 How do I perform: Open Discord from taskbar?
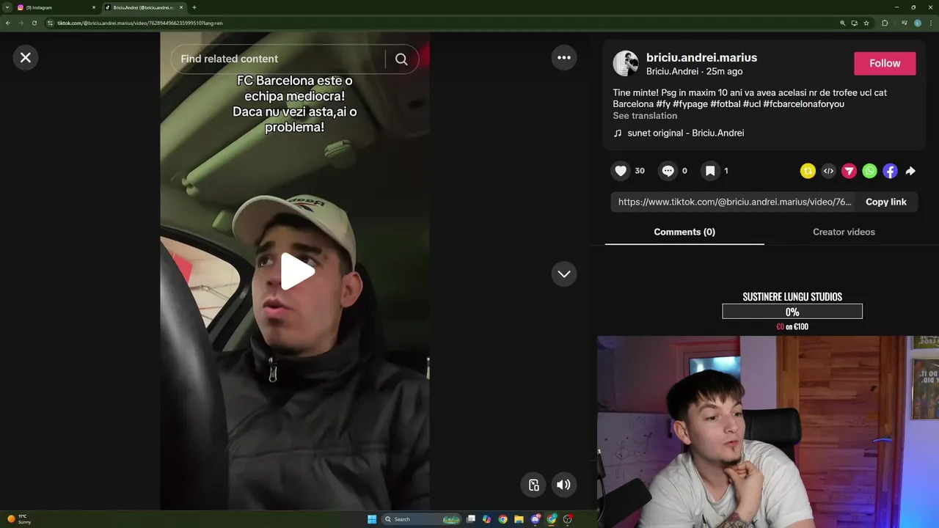(x=536, y=519)
